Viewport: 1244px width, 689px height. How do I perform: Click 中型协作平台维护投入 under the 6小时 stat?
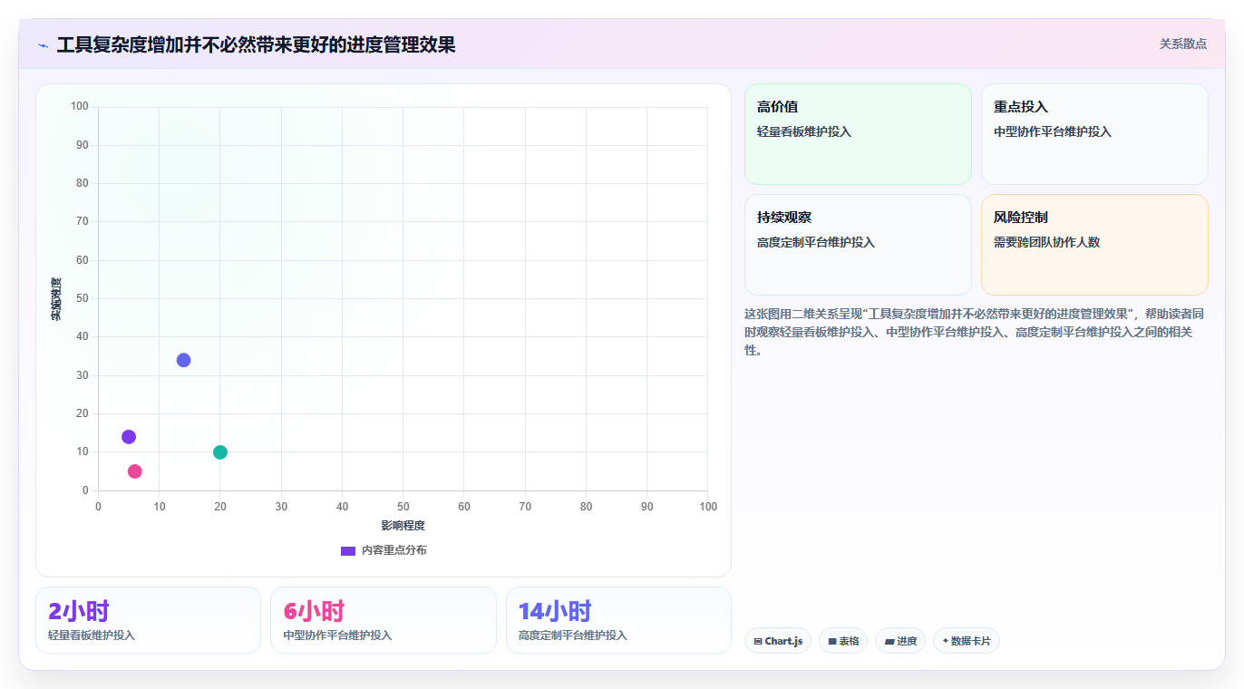pos(337,636)
